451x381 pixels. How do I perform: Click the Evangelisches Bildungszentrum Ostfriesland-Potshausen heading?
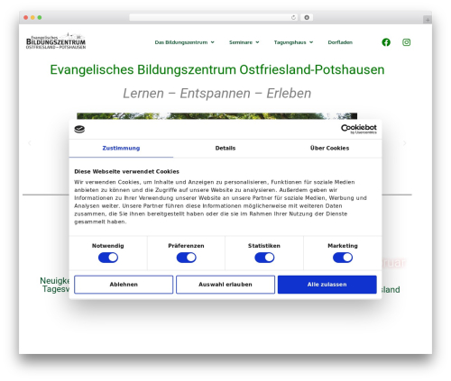click(217, 69)
